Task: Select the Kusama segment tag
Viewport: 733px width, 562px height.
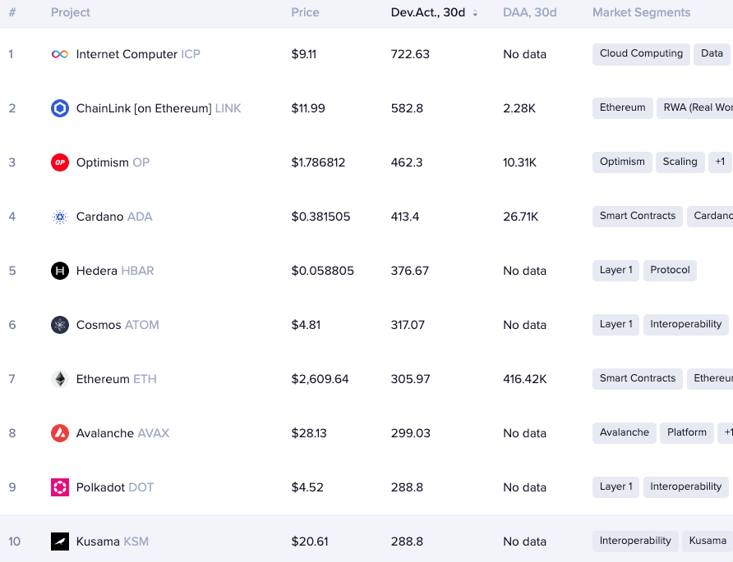Action: 708,541
